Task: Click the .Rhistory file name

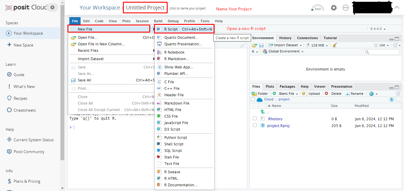Action: (275, 119)
